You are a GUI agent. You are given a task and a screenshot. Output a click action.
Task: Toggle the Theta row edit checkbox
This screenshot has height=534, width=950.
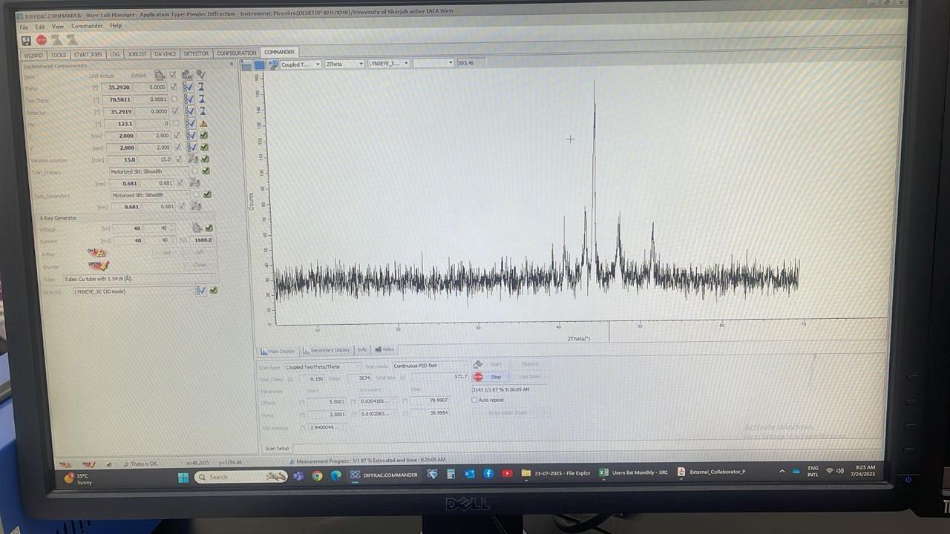pos(174,87)
